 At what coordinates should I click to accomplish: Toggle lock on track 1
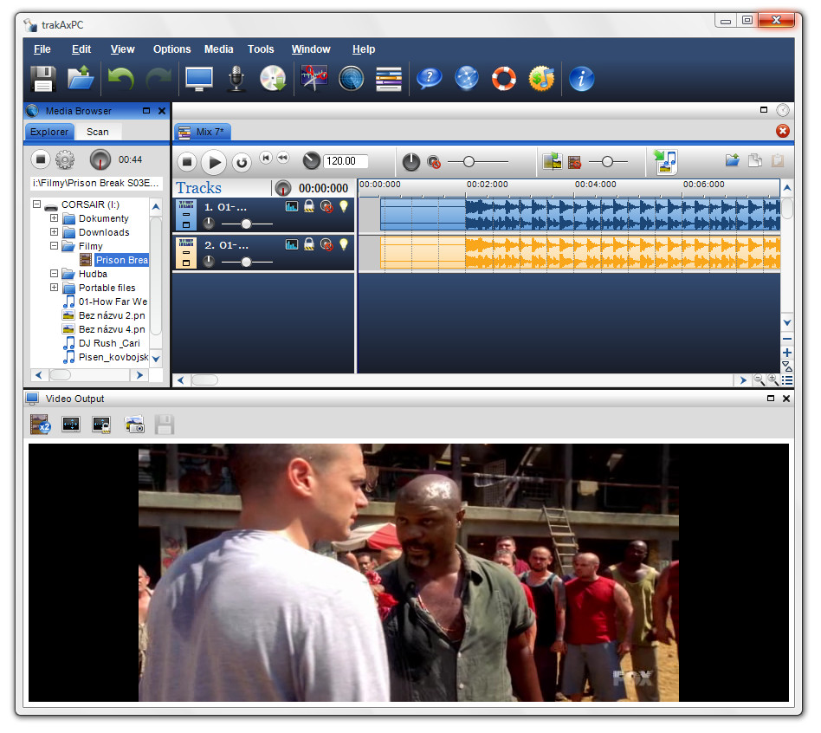(x=309, y=206)
